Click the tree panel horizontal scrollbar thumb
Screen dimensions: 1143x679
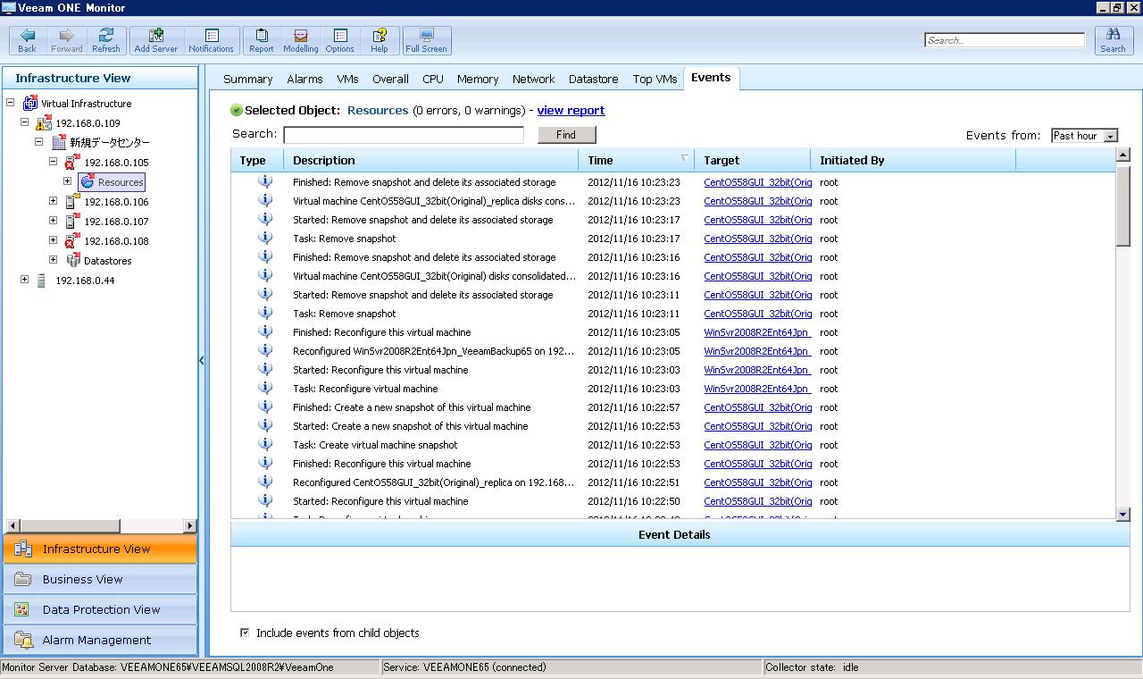[x=70, y=526]
